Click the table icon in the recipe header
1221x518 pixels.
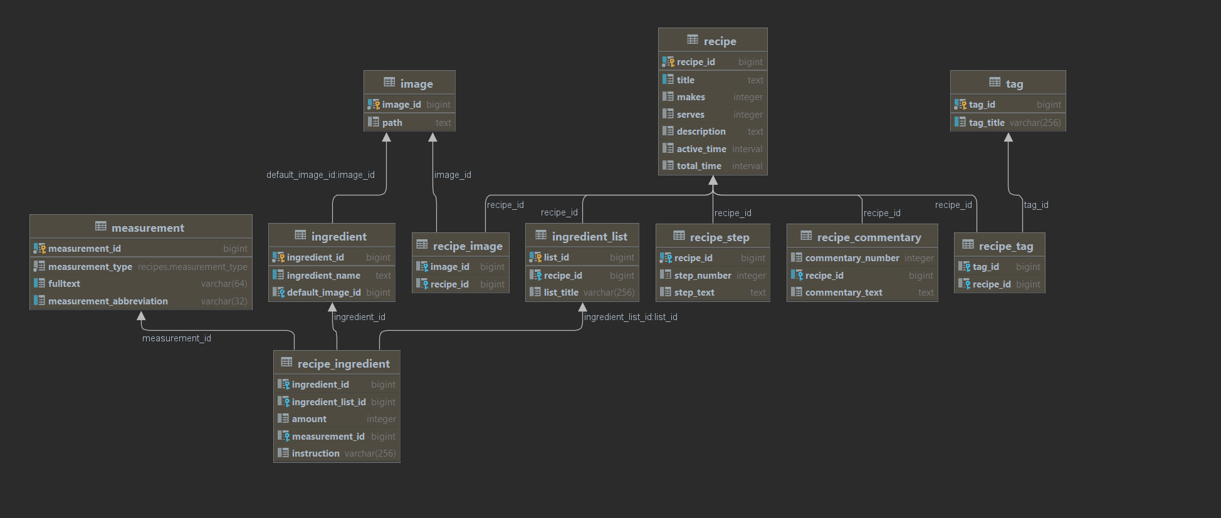[693, 39]
